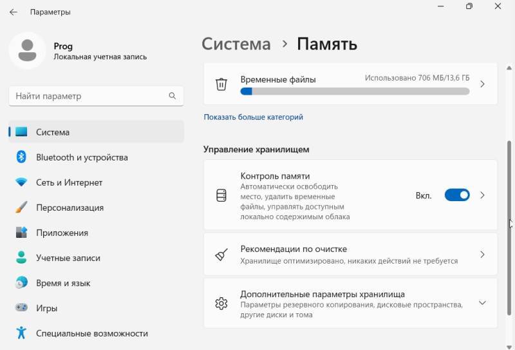Image resolution: width=515 pixels, height=350 pixels.
Task: Click the Accounts person icon
Action: [x=21, y=258]
